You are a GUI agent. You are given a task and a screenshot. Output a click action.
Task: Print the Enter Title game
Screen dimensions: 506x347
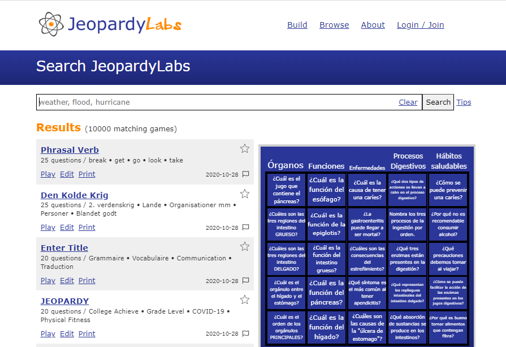coord(87,280)
